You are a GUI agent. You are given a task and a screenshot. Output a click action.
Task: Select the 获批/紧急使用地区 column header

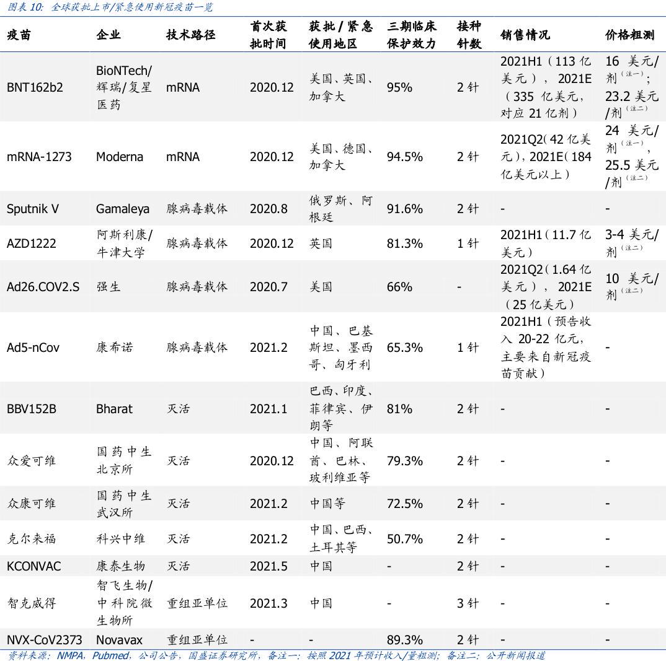pyautogui.click(x=340, y=35)
